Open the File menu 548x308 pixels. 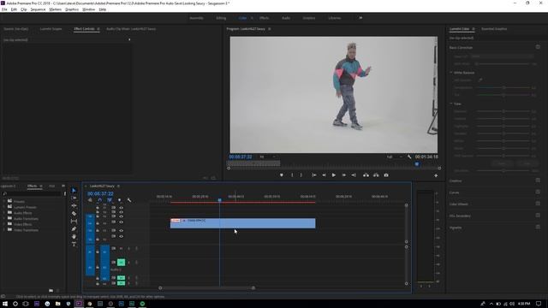[x=4, y=9]
